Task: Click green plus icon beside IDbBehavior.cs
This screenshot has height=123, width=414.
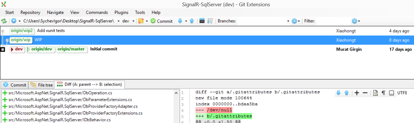Action: pos(5,120)
